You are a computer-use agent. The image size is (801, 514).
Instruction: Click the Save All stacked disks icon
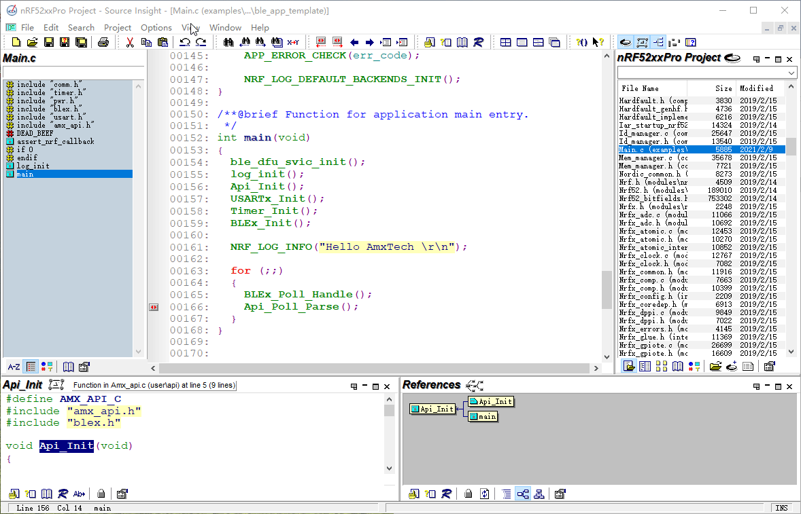(81, 42)
